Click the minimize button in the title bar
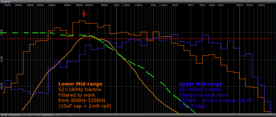 pyautogui.click(x=6, y=2)
